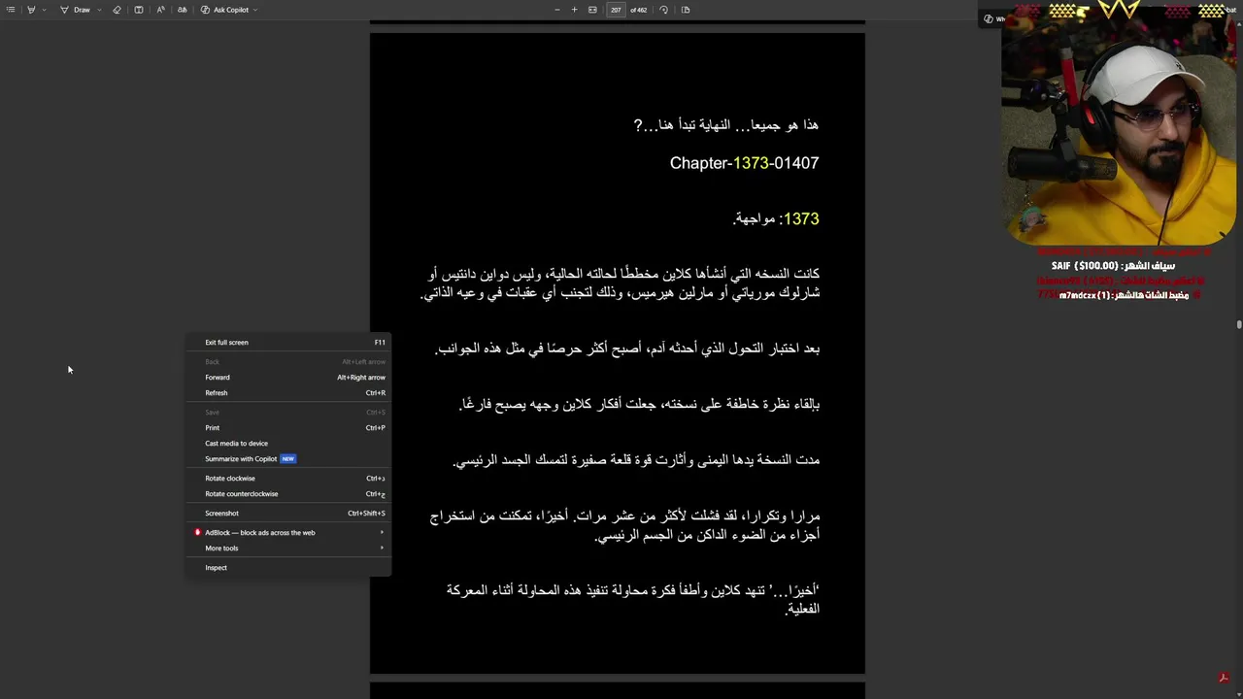
Task: Click the Add text box icon
Action: point(139,10)
